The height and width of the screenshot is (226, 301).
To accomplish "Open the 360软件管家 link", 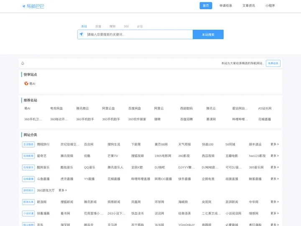I will click(137, 119).
